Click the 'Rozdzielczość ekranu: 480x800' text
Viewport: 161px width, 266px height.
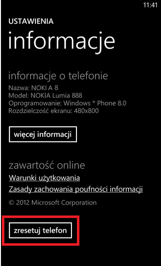click(x=53, y=111)
